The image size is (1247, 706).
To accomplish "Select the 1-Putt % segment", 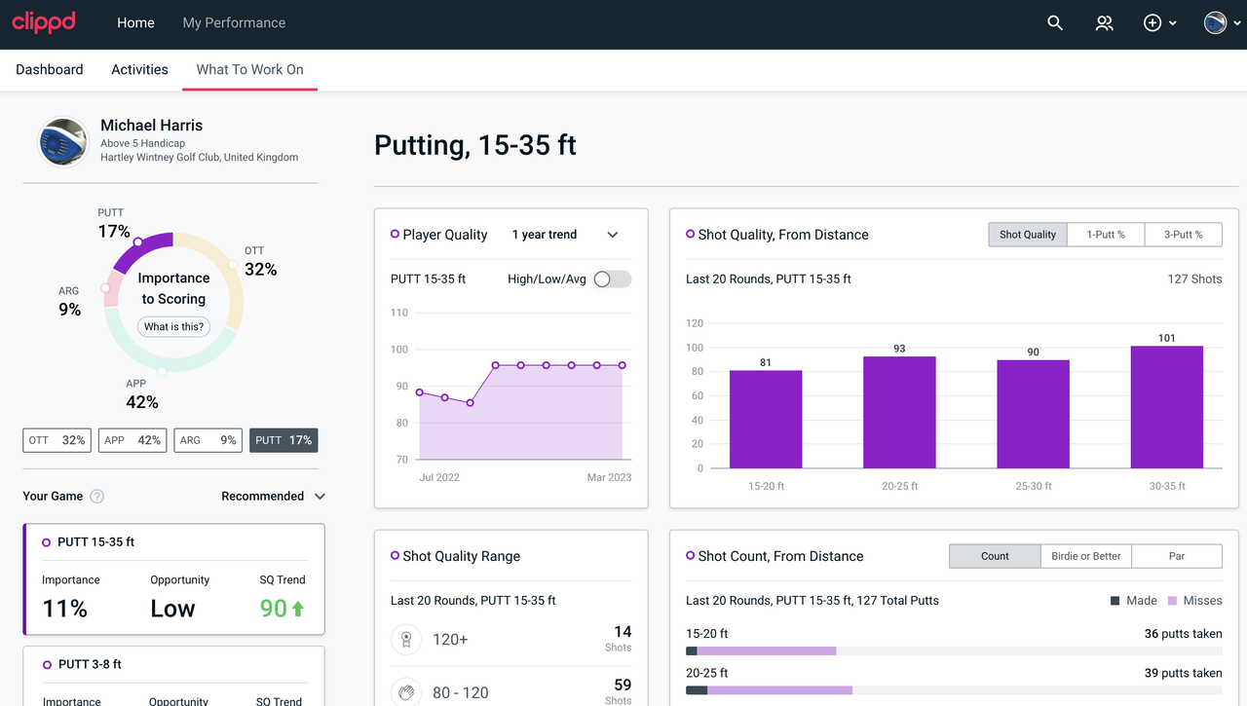I will pyautogui.click(x=1105, y=235).
